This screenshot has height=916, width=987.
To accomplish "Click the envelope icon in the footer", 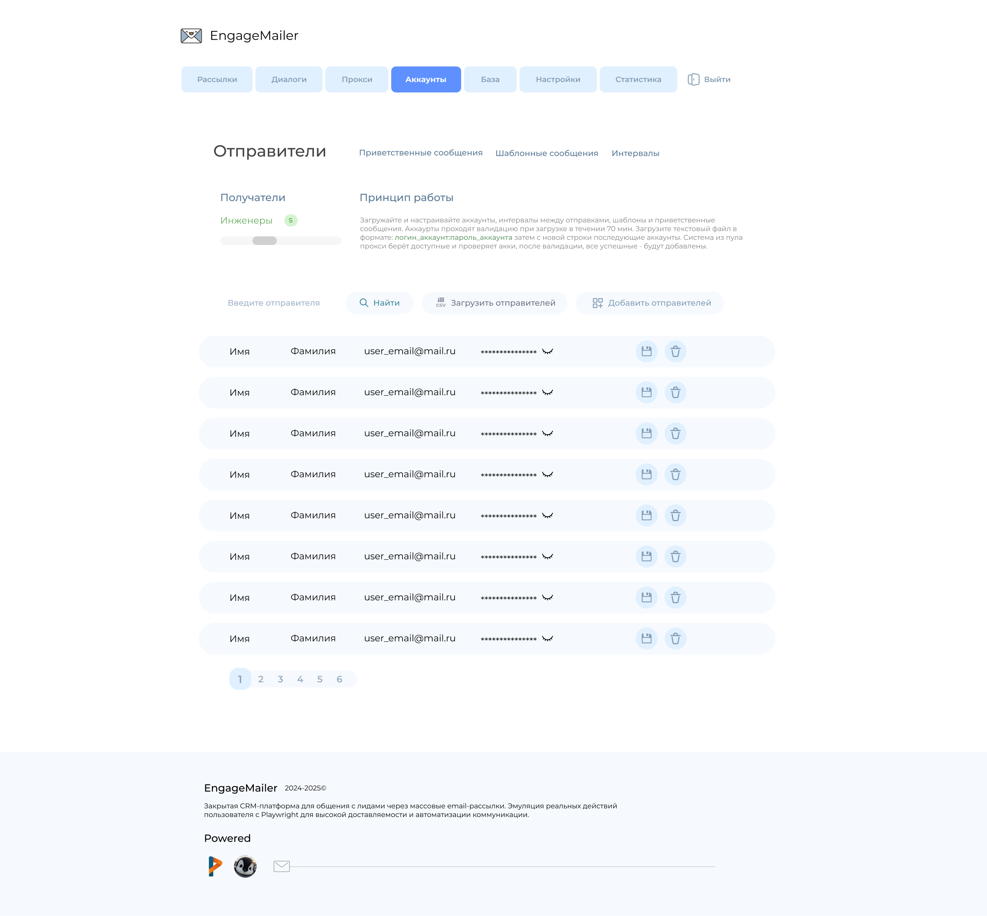I will pyautogui.click(x=282, y=866).
